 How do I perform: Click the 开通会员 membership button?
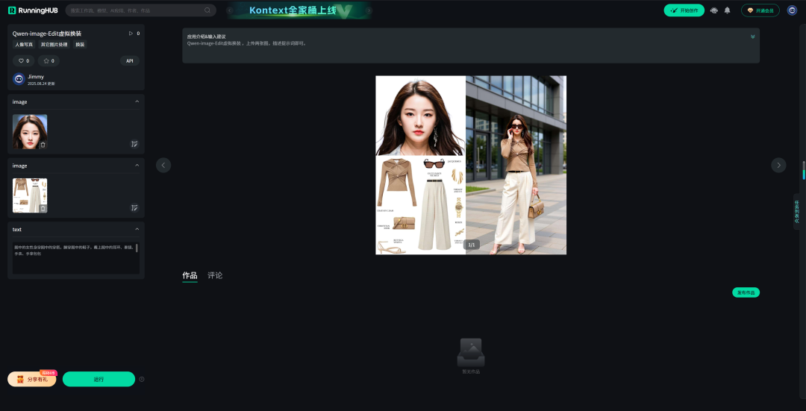760,10
